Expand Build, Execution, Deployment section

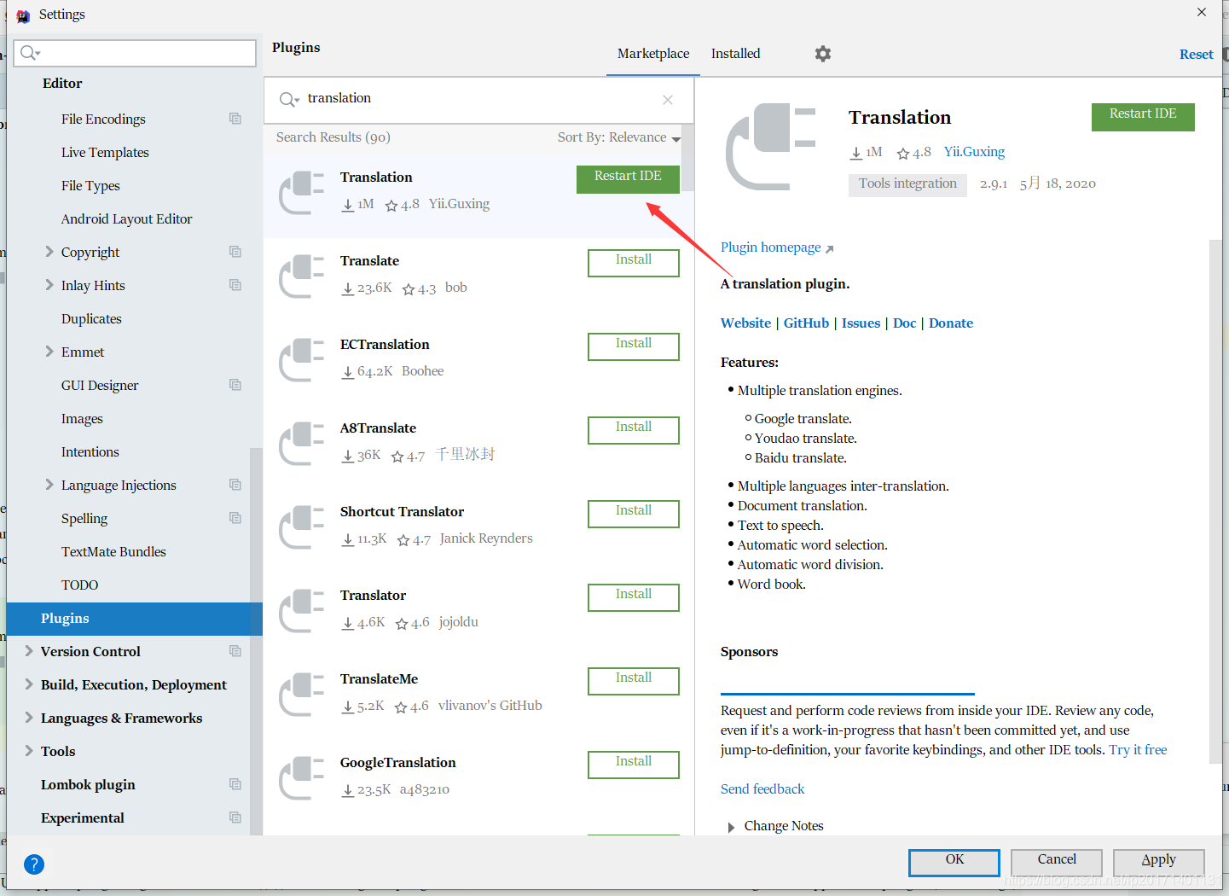point(29,684)
